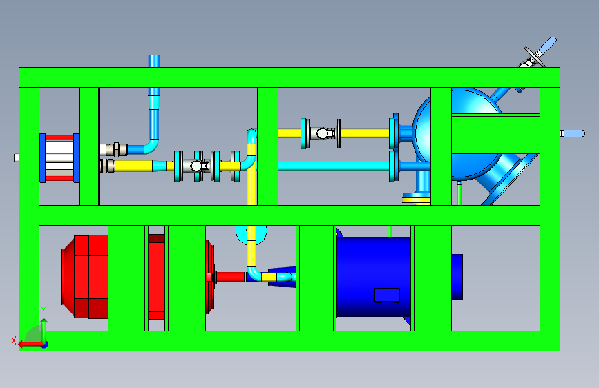Select the green top beam of the frame
This screenshot has height=388, width=599.
[x=289, y=77]
